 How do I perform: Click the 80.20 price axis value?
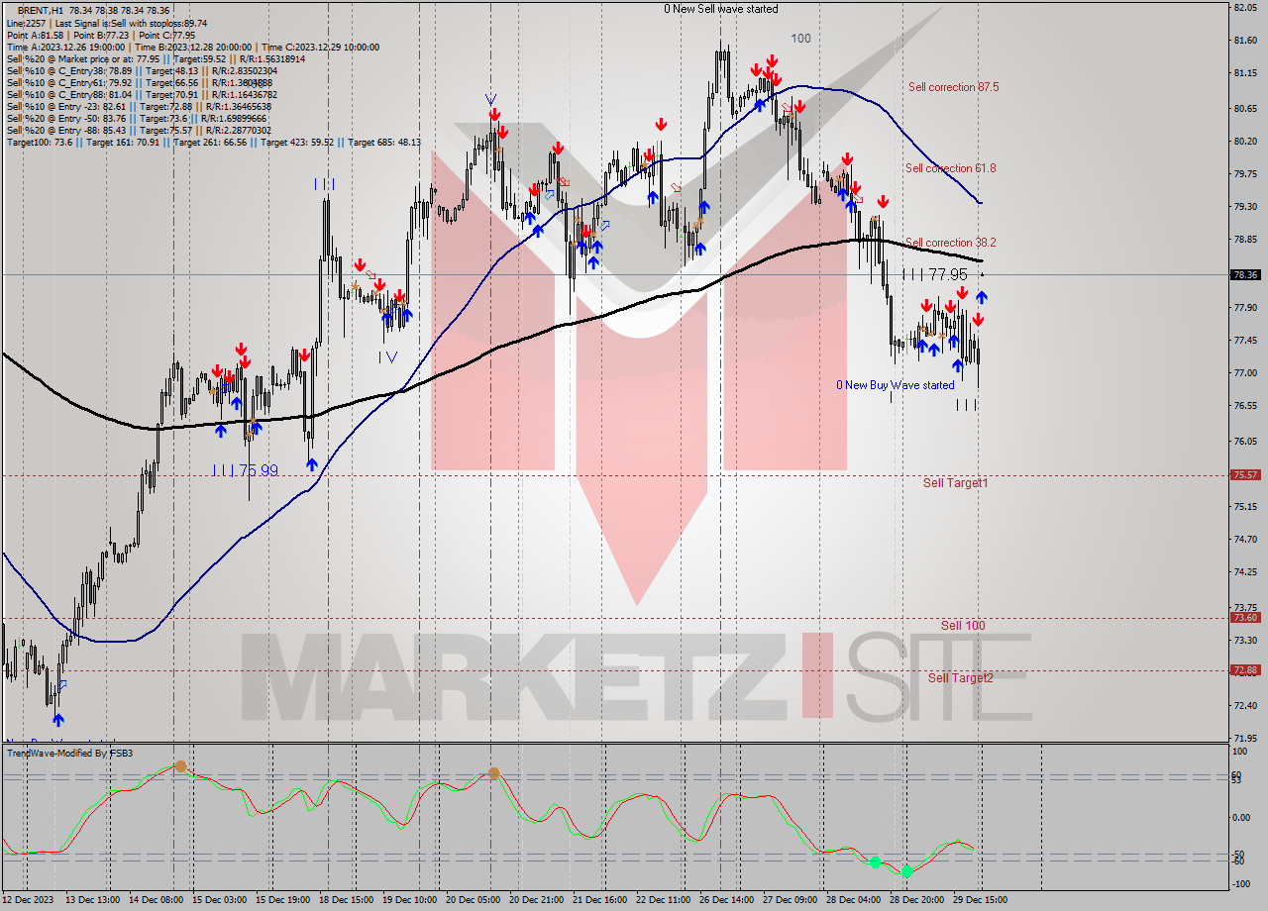[1245, 142]
